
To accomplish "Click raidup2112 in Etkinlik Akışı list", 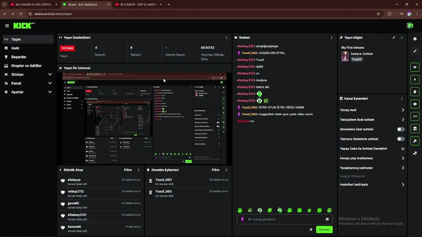I will [75, 191].
